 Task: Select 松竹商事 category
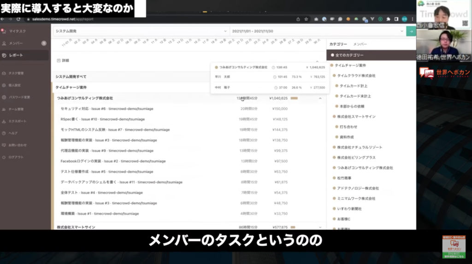tap(344, 178)
